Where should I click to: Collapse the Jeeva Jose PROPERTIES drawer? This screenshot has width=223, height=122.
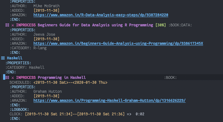(x=23, y=30)
